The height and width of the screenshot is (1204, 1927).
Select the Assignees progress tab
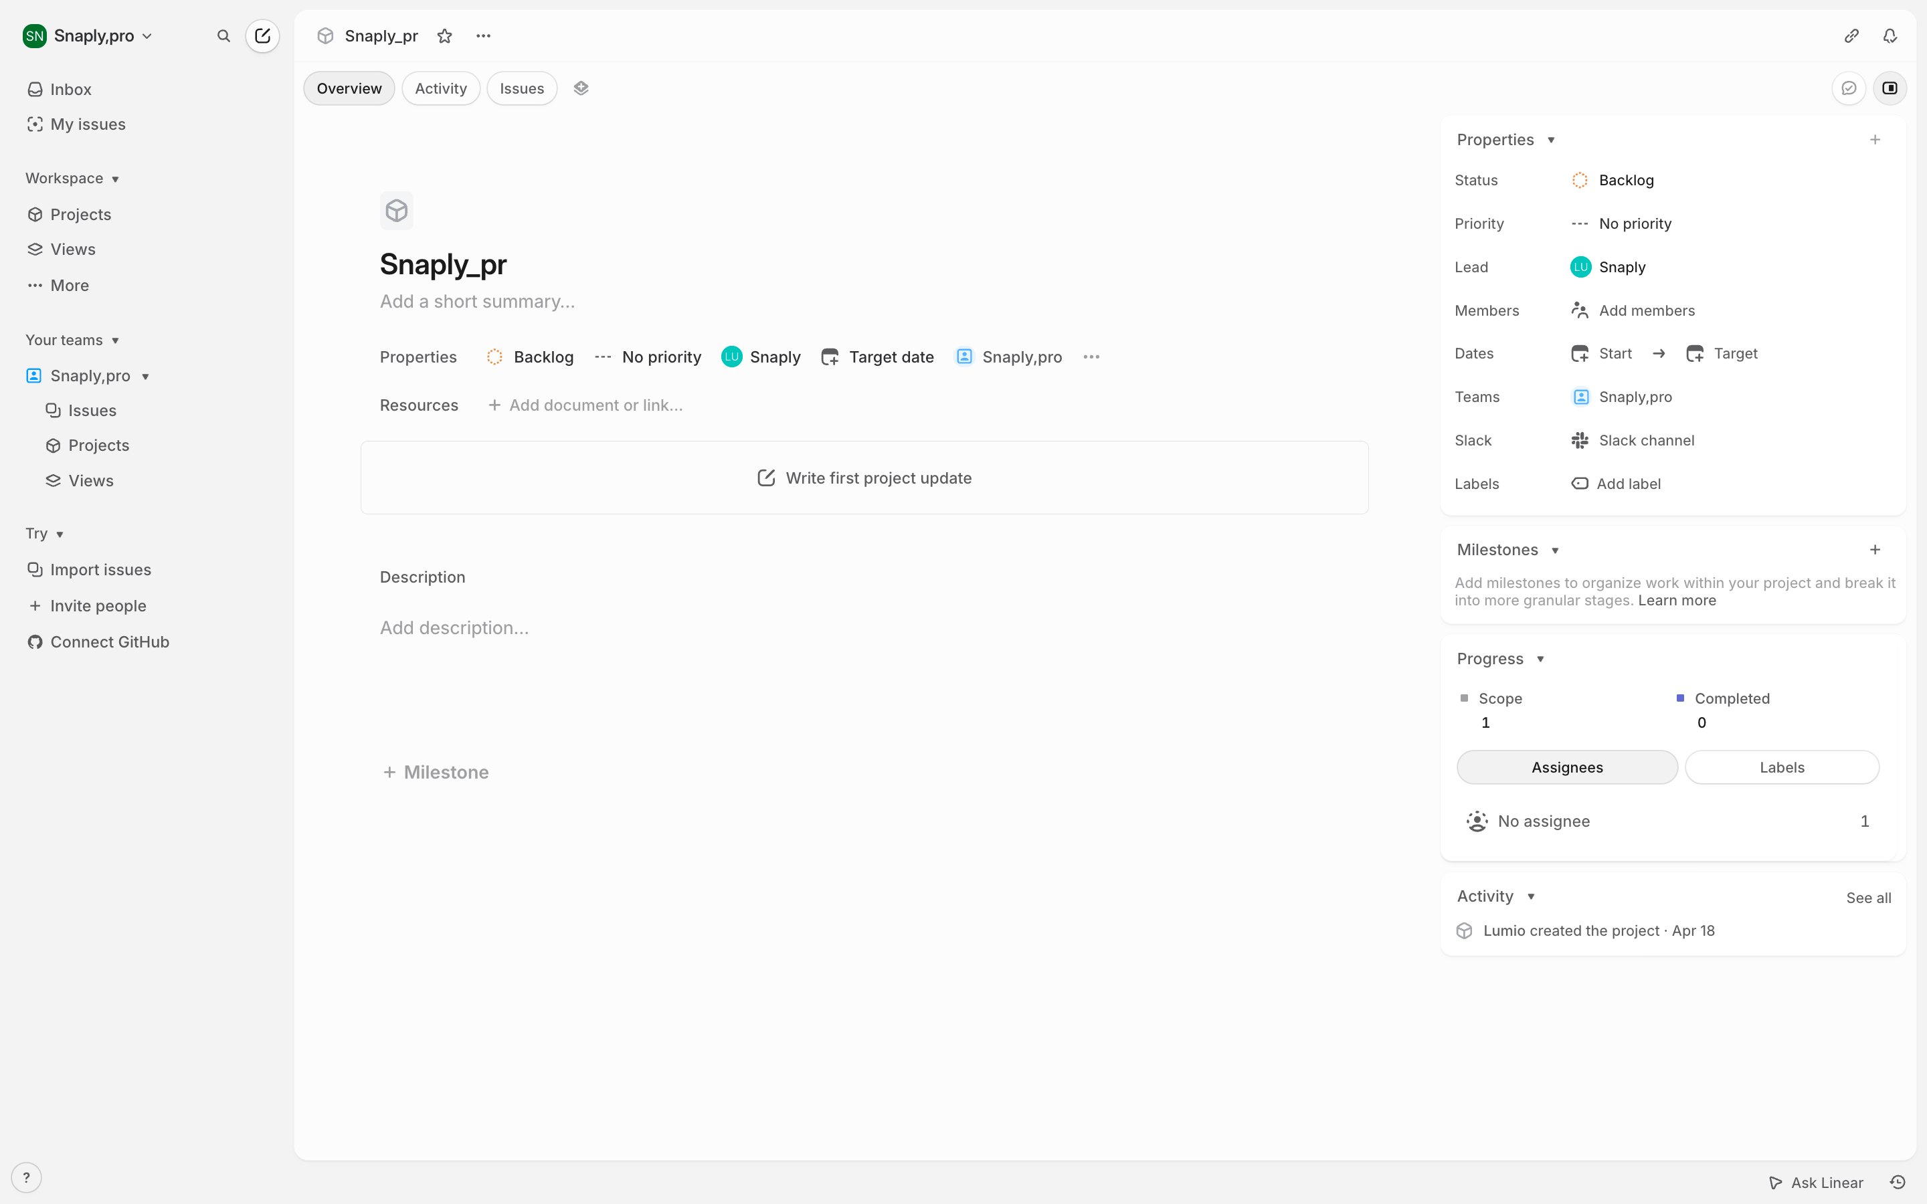tap(1567, 768)
